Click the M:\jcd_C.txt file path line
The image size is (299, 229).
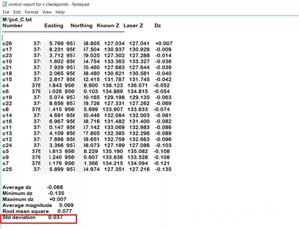tap(17, 20)
